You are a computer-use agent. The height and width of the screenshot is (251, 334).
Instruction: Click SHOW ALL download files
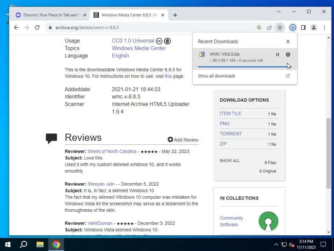coord(230,161)
